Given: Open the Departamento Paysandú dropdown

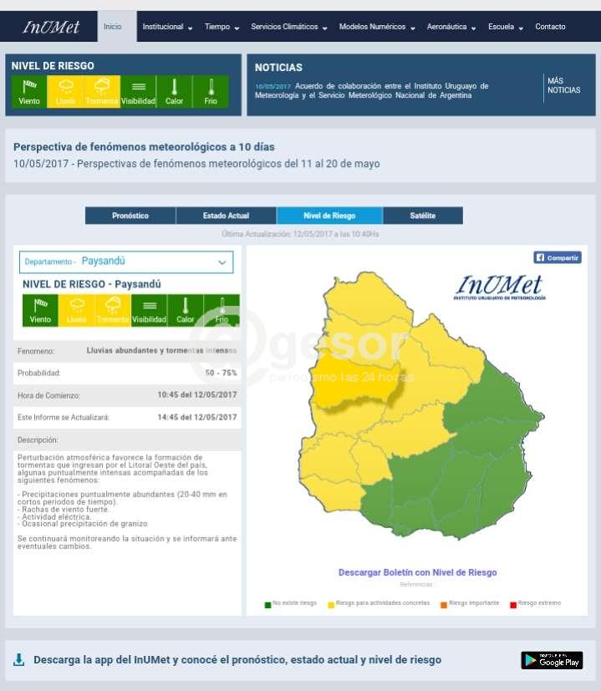Looking at the screenshot, I should point(126,262).
